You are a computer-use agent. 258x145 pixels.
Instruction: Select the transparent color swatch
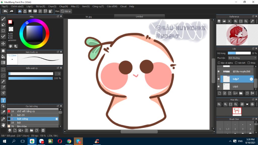tap(11, 29)
